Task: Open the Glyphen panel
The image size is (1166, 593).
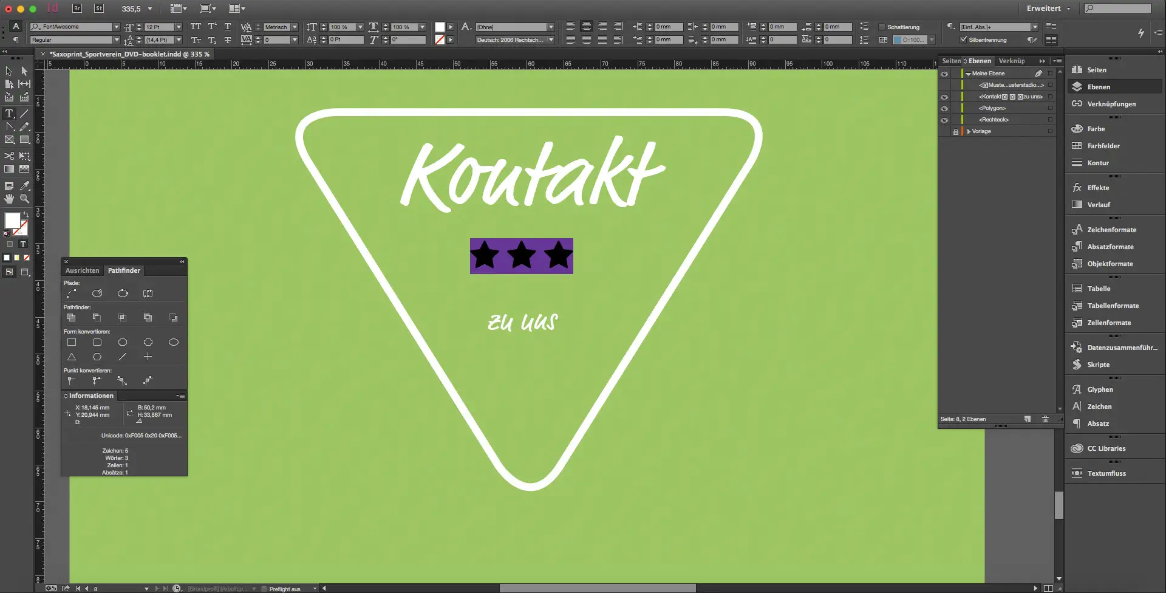Action: 1100,389
